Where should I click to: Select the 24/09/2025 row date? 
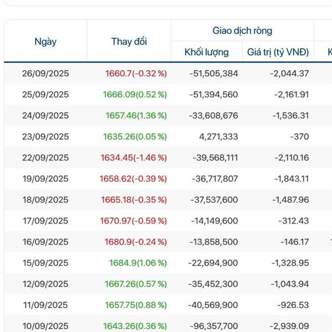click(45, 116)
